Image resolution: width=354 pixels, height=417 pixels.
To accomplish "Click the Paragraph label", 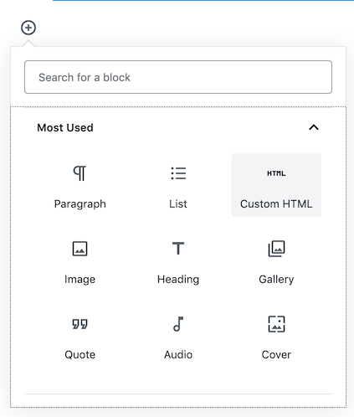I will 80,204.
